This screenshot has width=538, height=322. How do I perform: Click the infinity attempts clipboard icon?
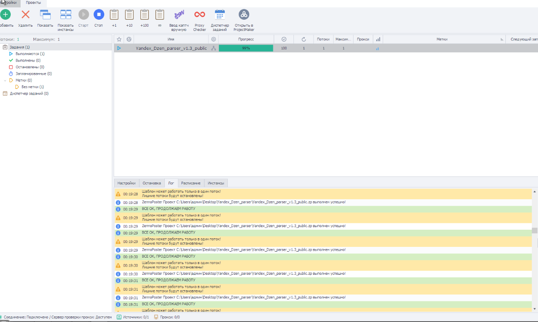160,15
